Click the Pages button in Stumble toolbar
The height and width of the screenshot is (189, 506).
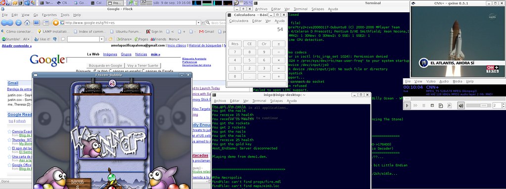[141, 39]
